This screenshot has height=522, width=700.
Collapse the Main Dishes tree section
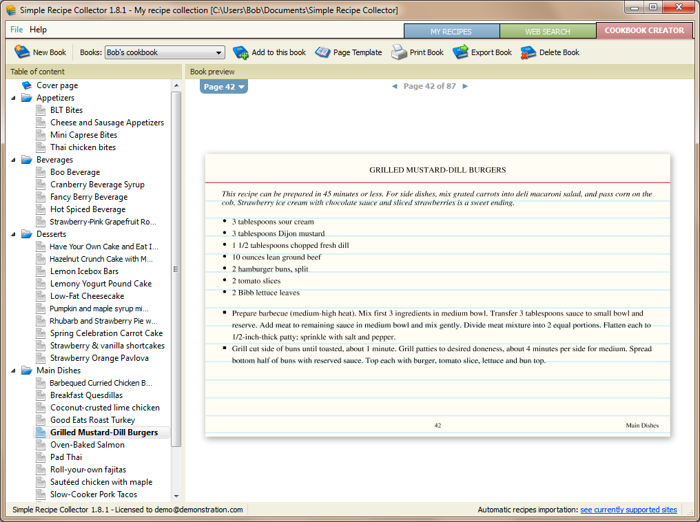point(13,370)
